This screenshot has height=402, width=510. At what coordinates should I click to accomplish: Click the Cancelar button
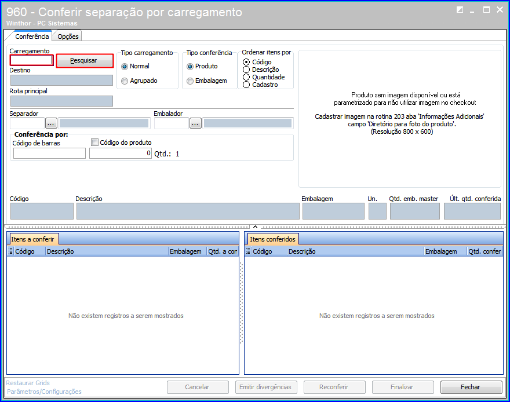tap(198, 387)
